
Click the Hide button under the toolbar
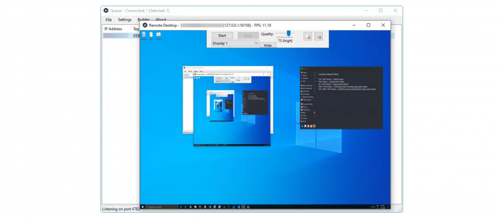[268, 46]
